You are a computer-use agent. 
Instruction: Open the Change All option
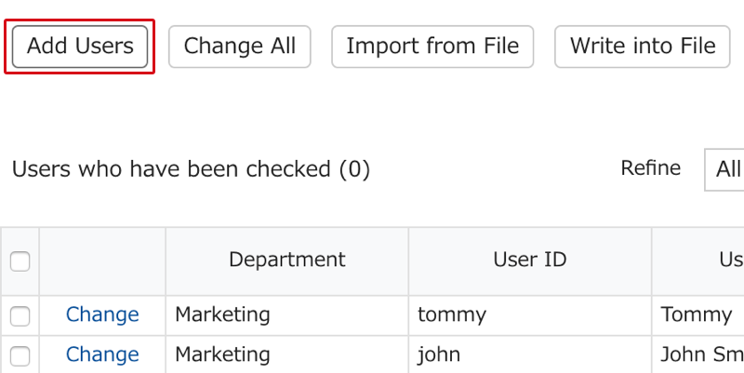click(240, 47)
